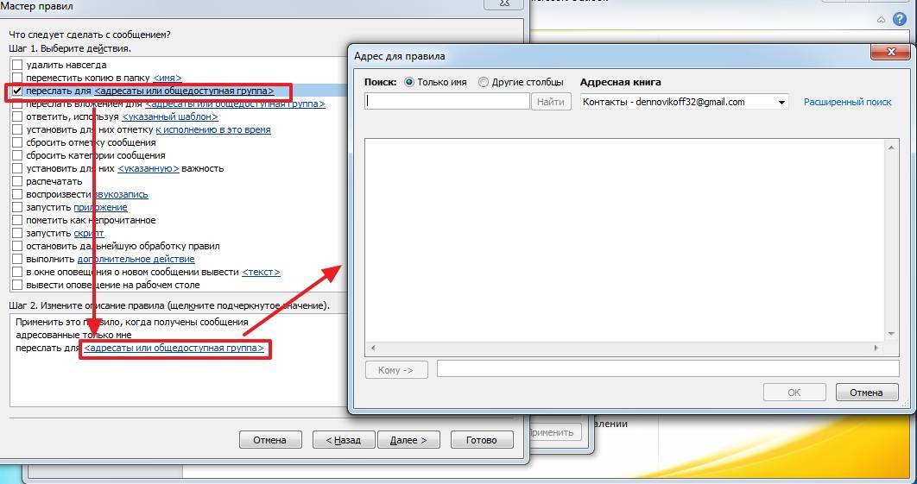Click the step 2 'адресаты или общедоступная группа' link
917x484 pixels.
pyautogui.click(x=174, y=348)
